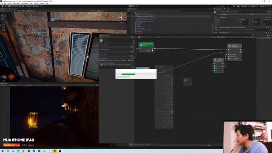
Task: Select the Rect tool in Unity toolbar
Action: pyautogui.click(x=16, y=6)
